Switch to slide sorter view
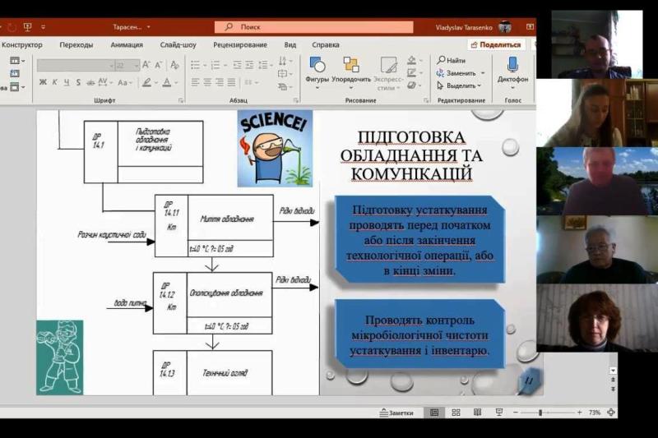Viewport: 658px width, 438px height. click(x=454, y=413)
